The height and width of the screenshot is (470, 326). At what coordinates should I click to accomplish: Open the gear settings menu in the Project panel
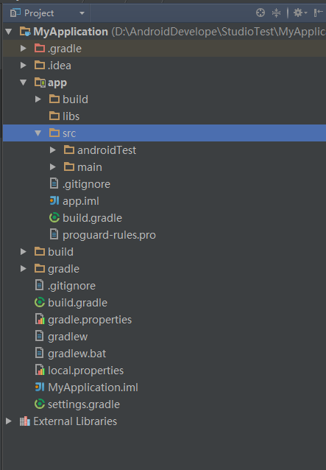pos(300,13)
